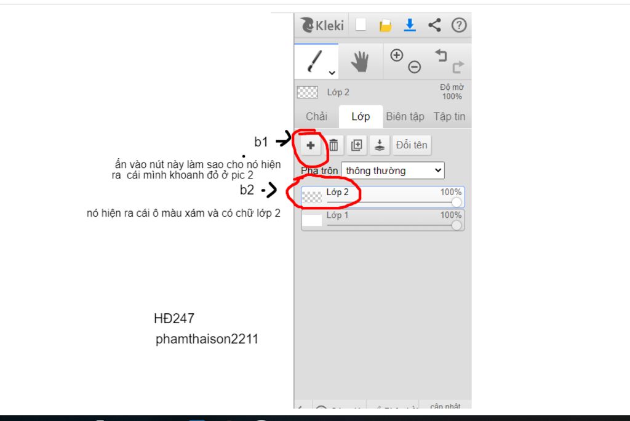This screenshot has height=421, width=630.
Task: Click the 100% value on Lớp 1 row
Action: 451,215
